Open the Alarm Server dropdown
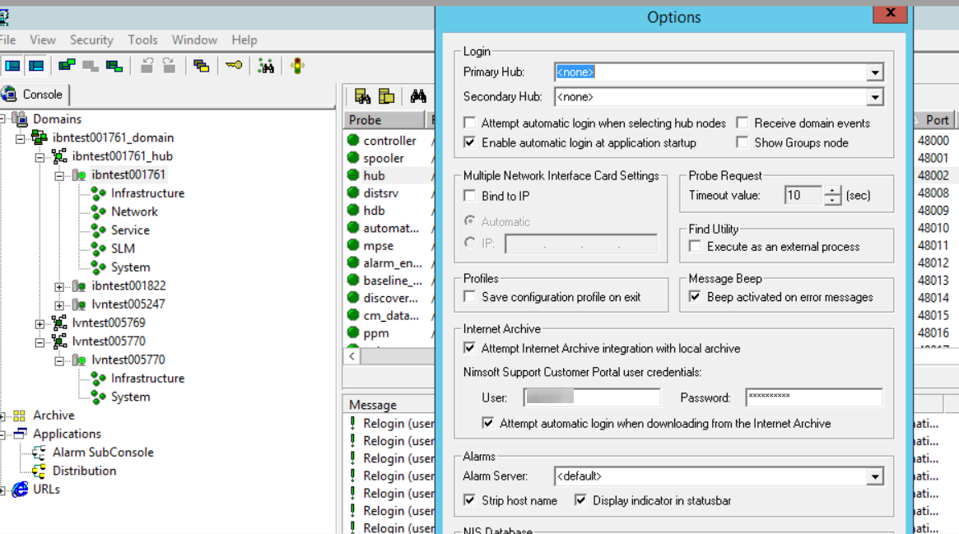 point(874,476)
